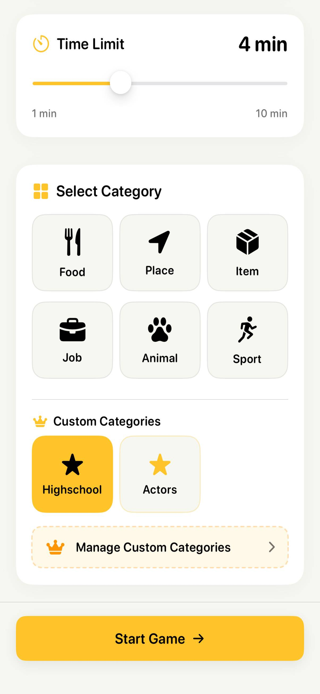This screenshot has width=320, height=694.
Task: Click the arrow on Start Game
Action: click(x=198, y=638)
